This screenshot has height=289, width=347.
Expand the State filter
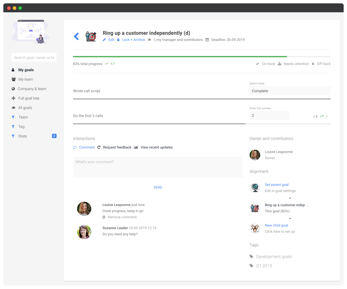[x=23, y=136]
